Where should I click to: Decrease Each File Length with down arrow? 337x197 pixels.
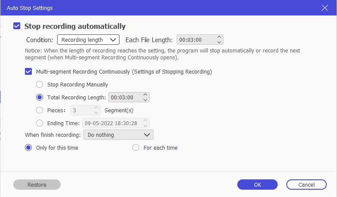219,42
